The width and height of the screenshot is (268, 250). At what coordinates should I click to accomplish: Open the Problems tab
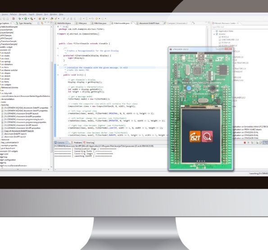[x=77, y=142]
